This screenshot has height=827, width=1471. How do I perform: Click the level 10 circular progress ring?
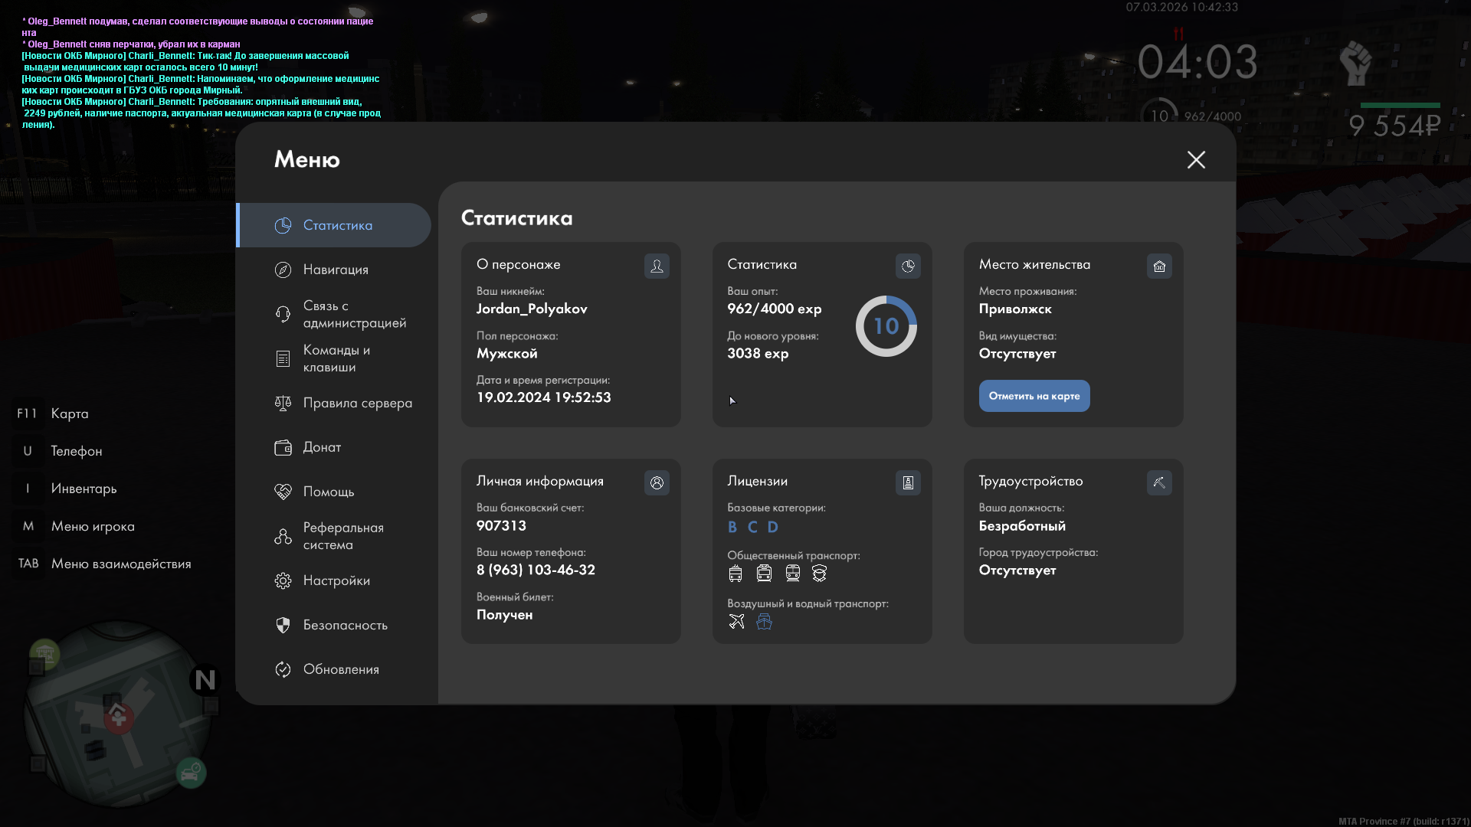tap(886, 326)
